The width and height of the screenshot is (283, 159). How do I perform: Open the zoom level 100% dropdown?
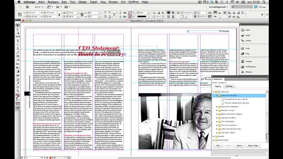click(38, 7)
